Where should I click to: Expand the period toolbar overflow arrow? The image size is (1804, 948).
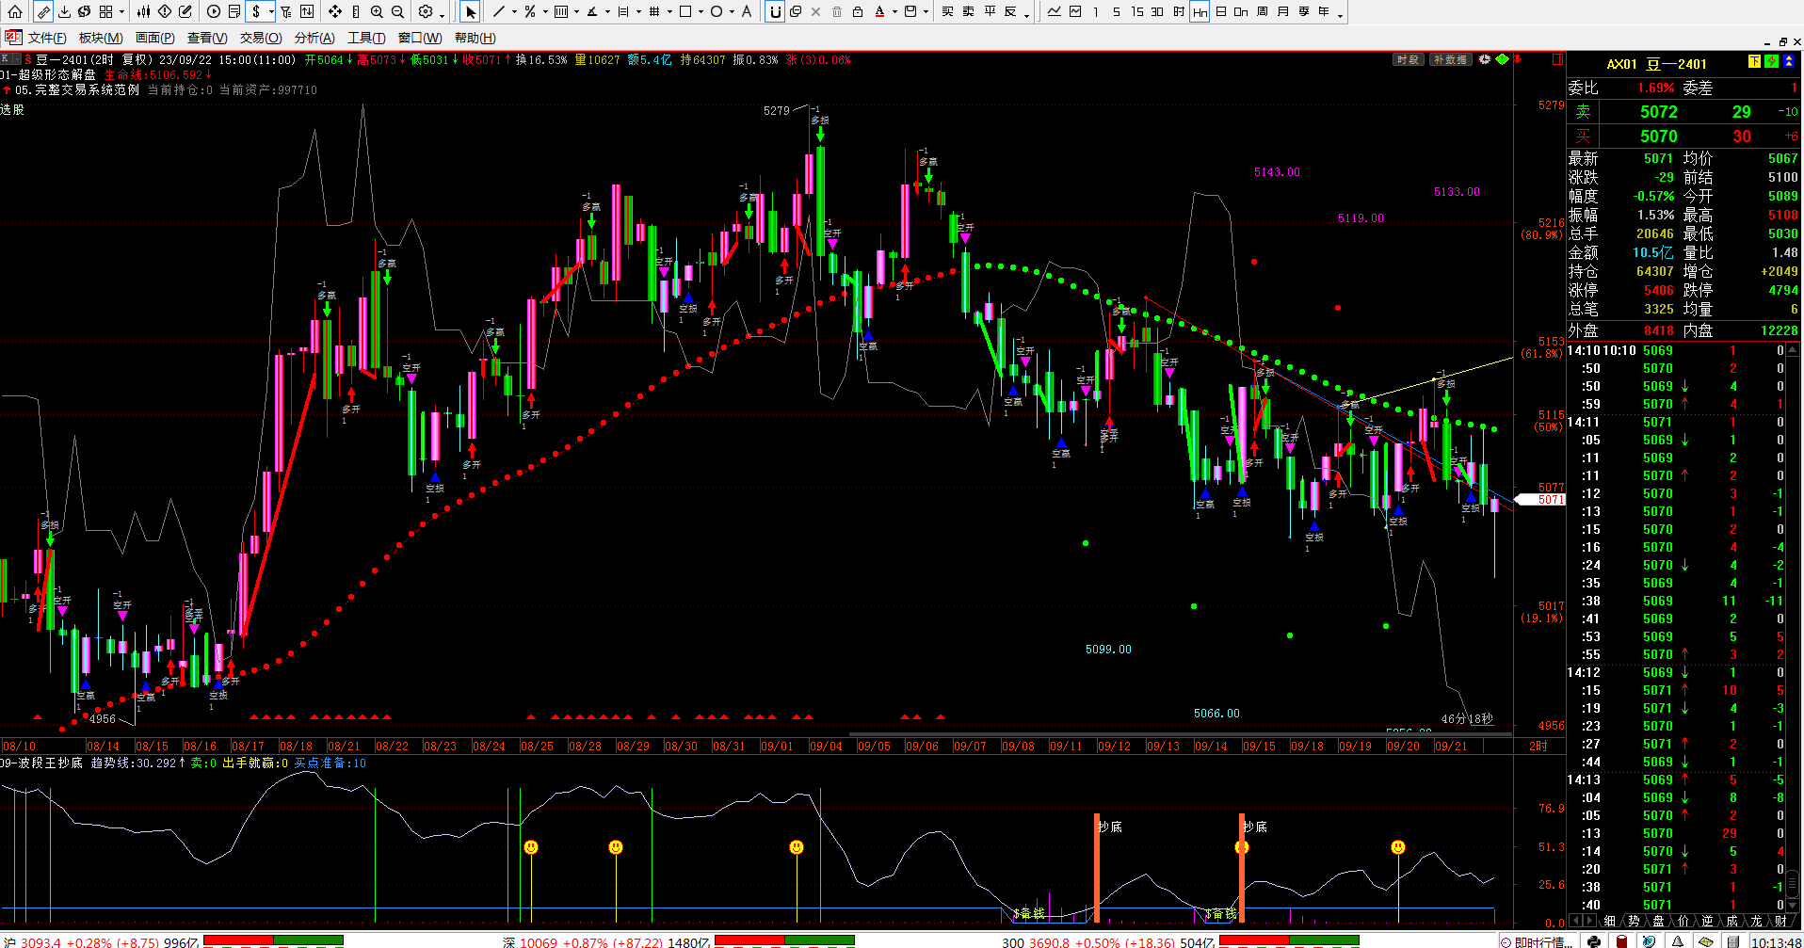[1341, 15]
